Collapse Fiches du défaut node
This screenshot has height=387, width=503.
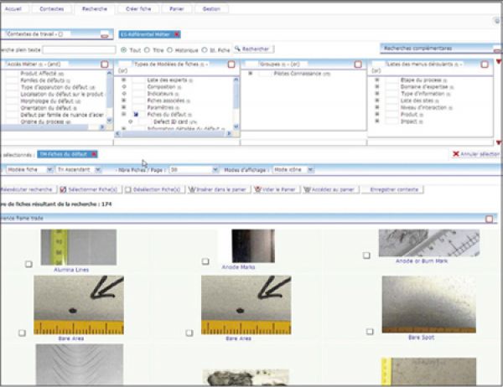(x=124, y=114)
